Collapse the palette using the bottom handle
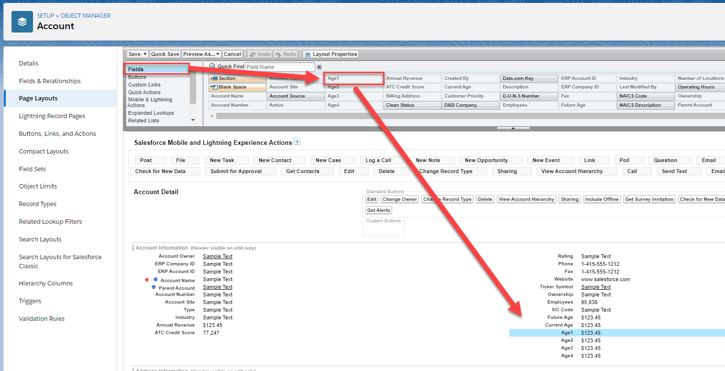Image resolution: width=725 pixels, height=371 pixels. point(513,128)
